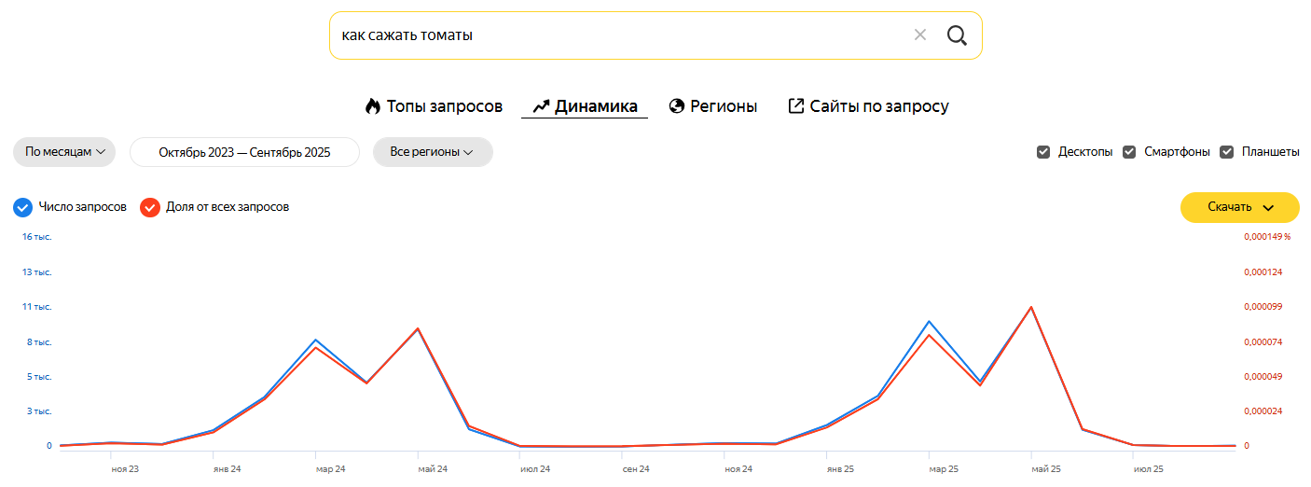Click the external link icon for sites
Image resolution: width=1311 pixels, height=487 pixels.
point(796,106)
